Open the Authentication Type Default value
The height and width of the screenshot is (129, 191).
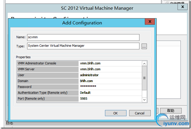(x=110, y=93)
